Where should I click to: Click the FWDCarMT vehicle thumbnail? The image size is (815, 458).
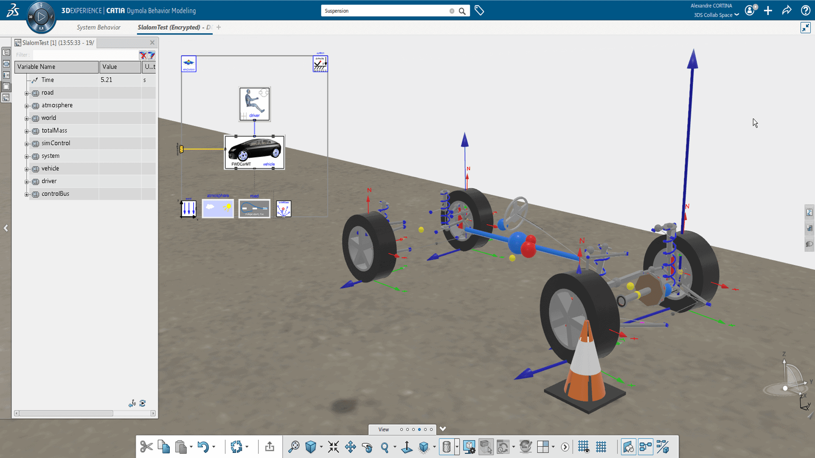coord(254,151)
